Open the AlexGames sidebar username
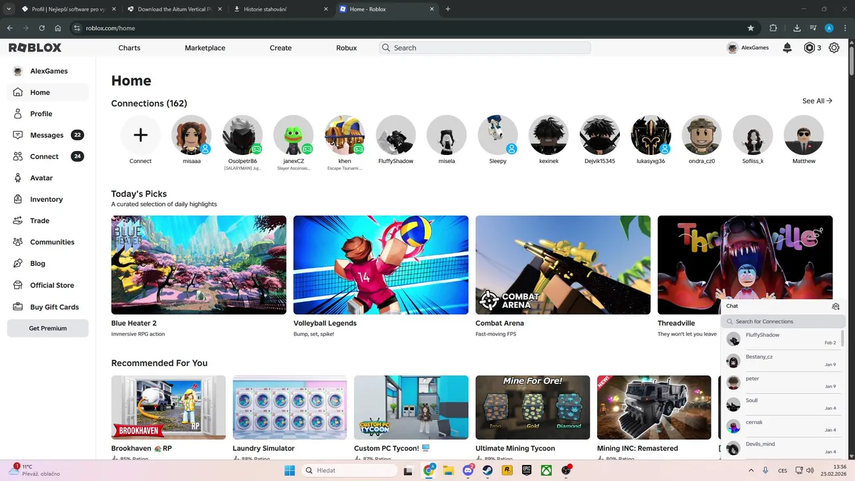The height and width of the screenshot is (481, 855). pos(49,71)
